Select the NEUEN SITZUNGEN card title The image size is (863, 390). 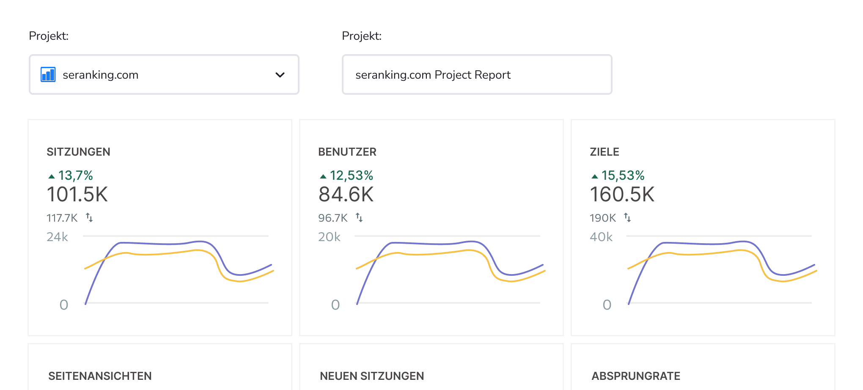(372, 376)
